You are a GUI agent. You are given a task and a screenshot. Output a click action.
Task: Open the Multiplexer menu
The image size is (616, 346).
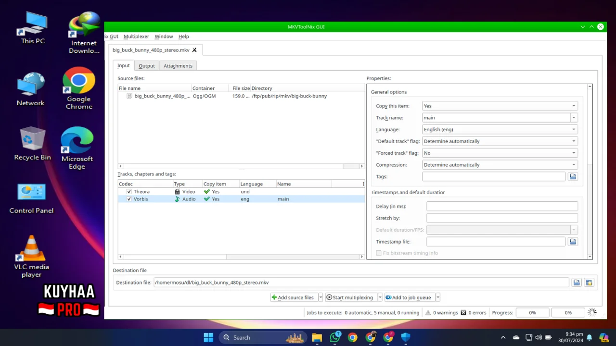click(136, 37)
